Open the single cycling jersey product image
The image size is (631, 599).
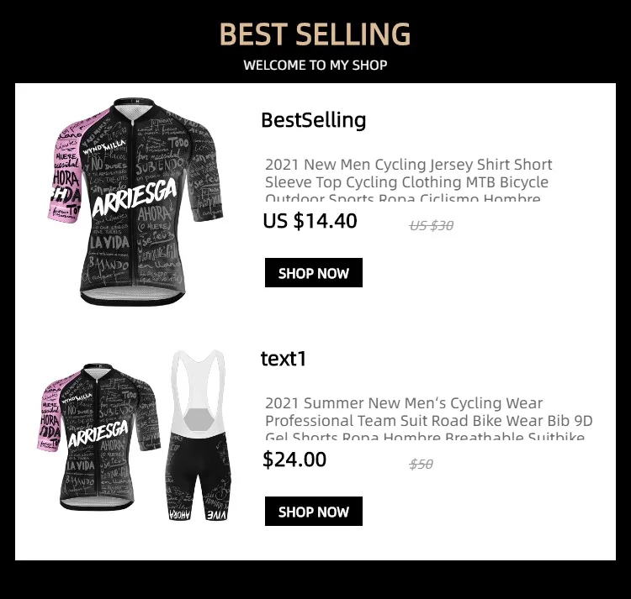click(x=135, y=202)
